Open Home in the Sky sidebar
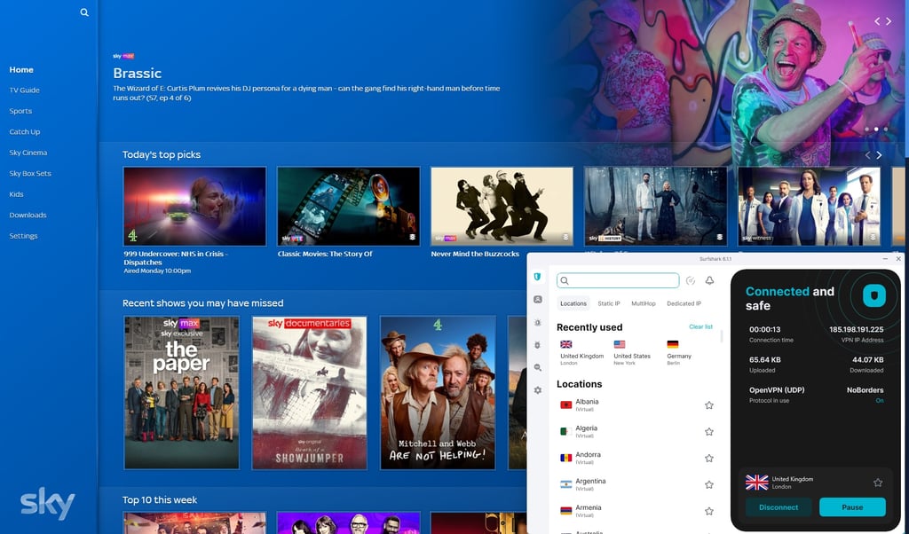The width and height of the screenshot is (909, 534). [21, 69]
